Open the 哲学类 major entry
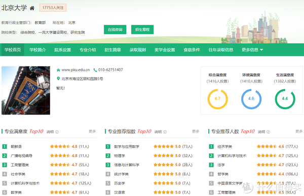The width and height of the screenshot is (304, 196). click(223, 174)
